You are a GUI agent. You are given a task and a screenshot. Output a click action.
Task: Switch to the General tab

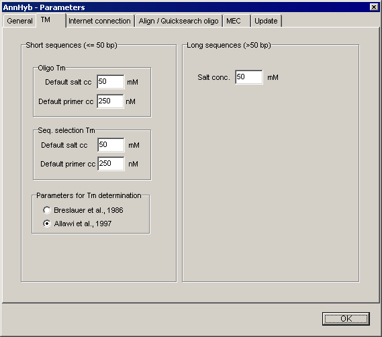(19, 21)
